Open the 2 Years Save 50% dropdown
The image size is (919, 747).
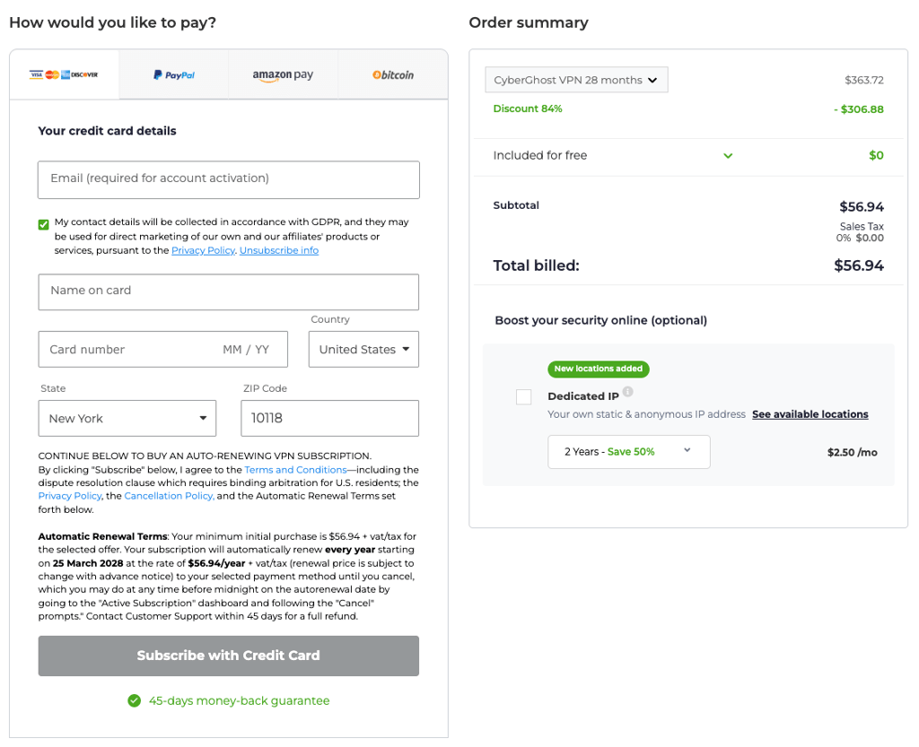pyautogui.click(x=629, y=452)
